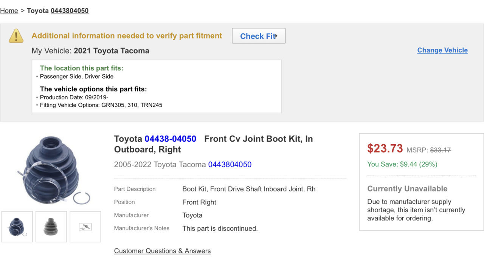The width and height of the screenshot is (484, 267).
Task: Select the blue boot kit thumbnail
Action: coord(17,227)
